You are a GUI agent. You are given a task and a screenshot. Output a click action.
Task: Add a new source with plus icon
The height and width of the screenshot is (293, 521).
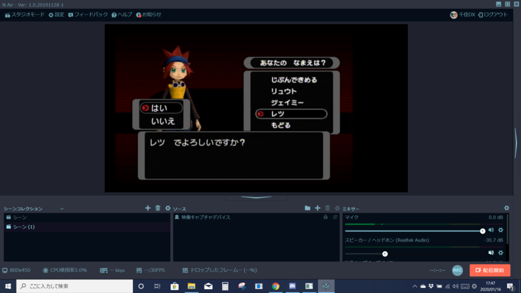click(x=318, y=208)
